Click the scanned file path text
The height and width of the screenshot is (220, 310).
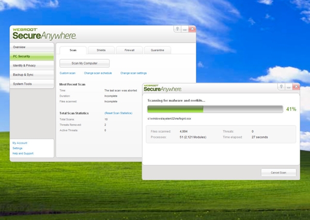coord(169,119)
